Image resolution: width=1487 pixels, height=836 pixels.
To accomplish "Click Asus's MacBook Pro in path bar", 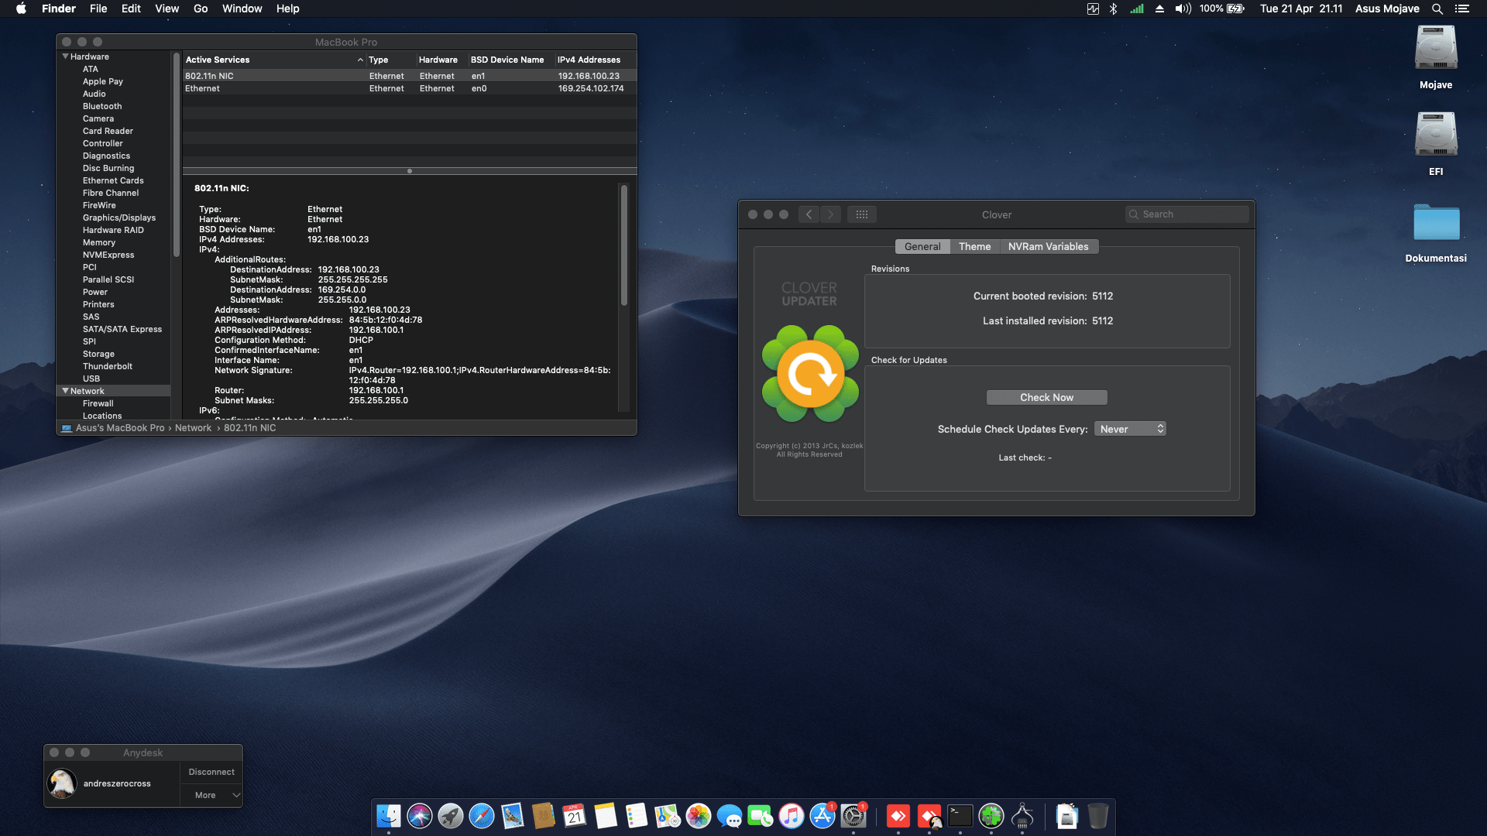I will 120,428.
